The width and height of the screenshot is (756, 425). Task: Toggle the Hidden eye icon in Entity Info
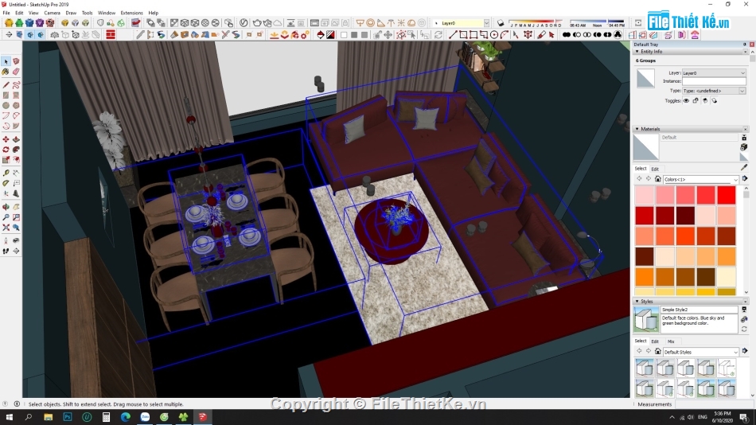click(686, 101)
